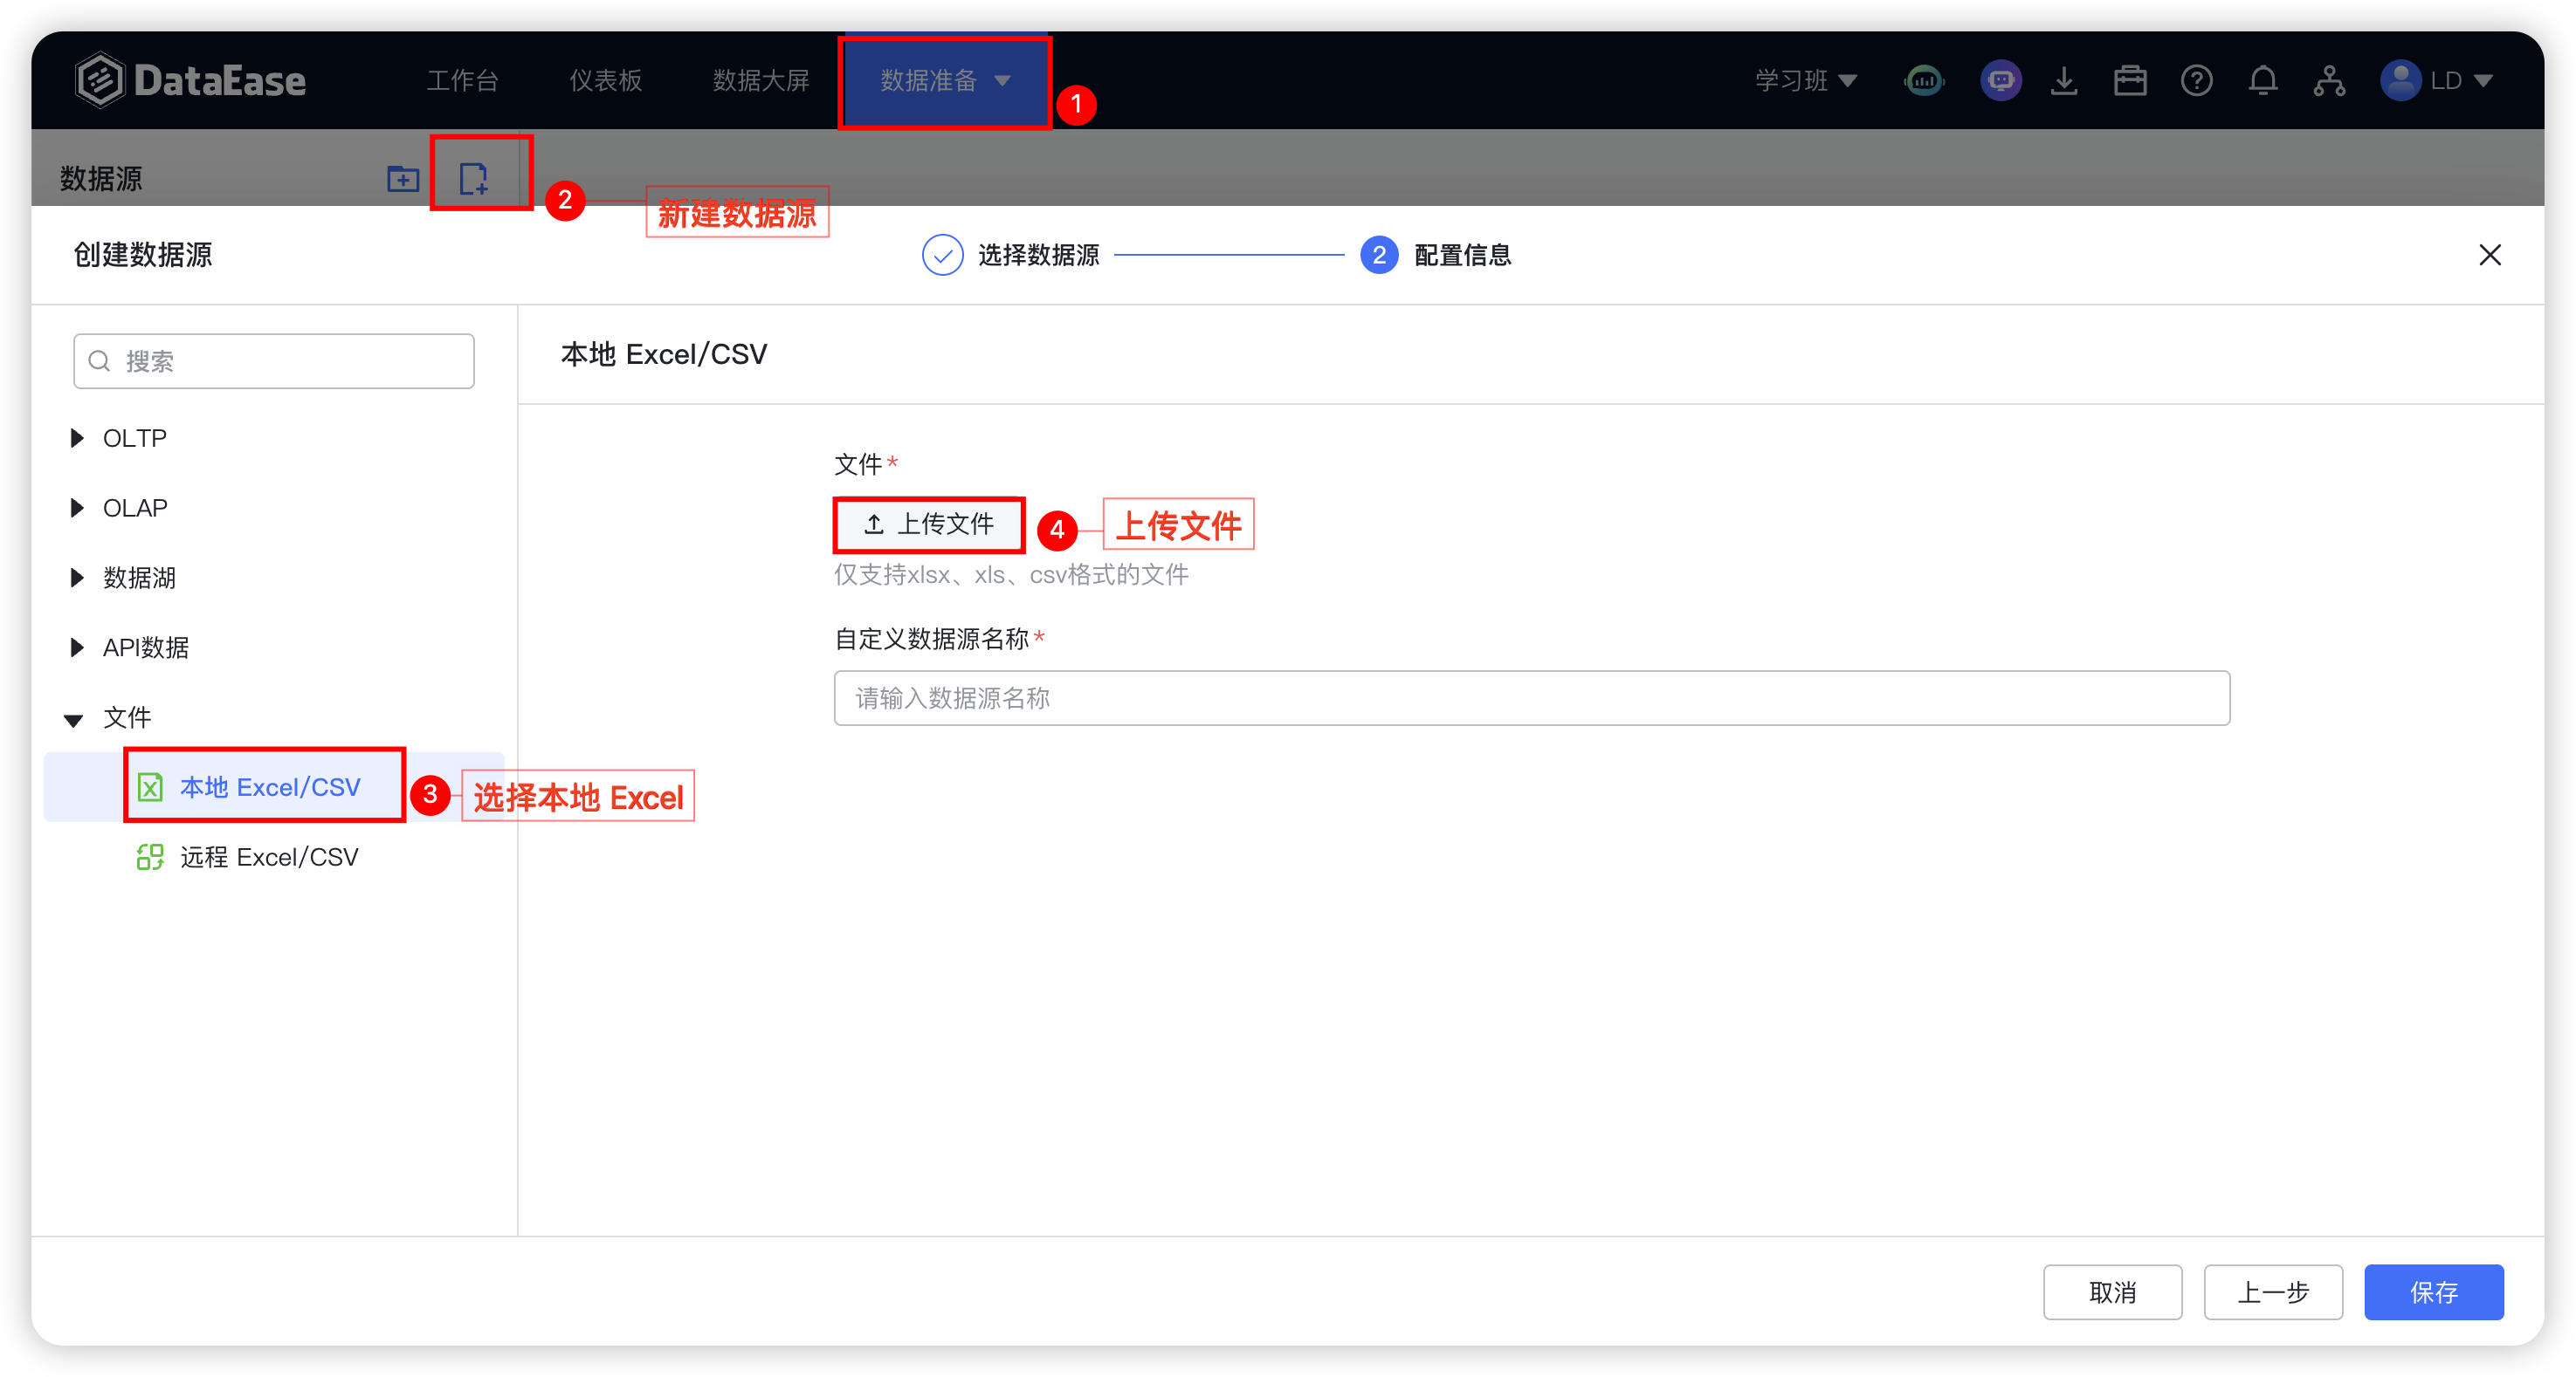Open the purple AI assistant chat icon

tap(2000, 81)
